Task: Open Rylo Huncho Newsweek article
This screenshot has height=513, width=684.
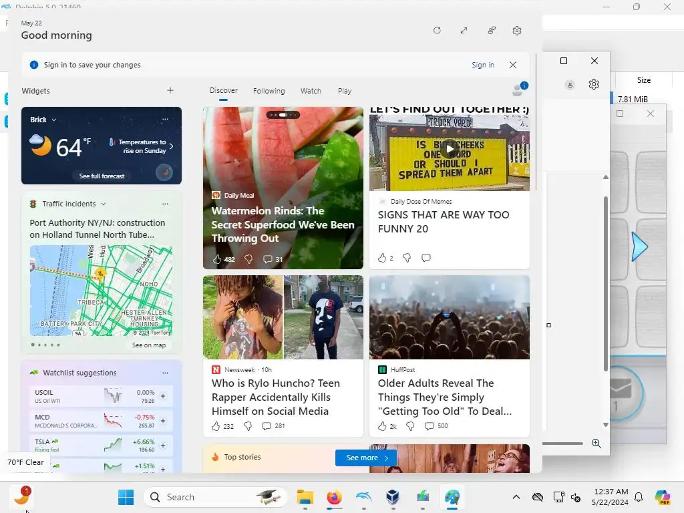Action: pyautogui.click(x=275, y=397)
